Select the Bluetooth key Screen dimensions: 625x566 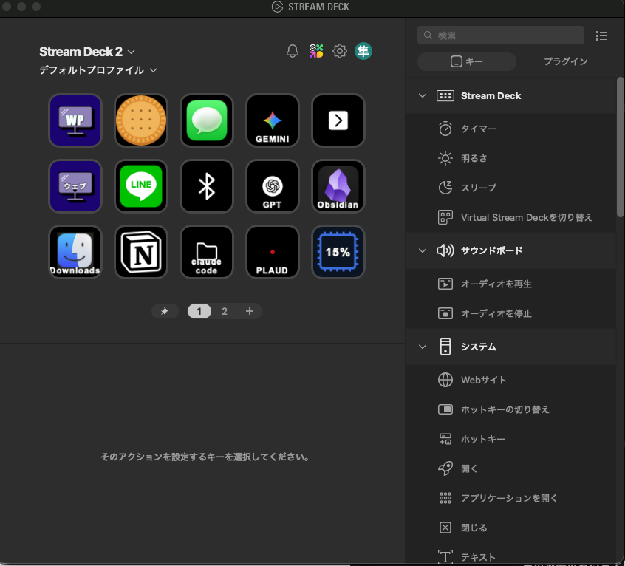click(206, 186)
